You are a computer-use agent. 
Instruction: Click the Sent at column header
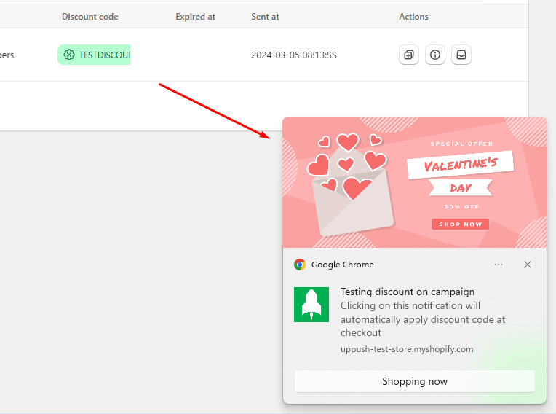coord(265,17)
